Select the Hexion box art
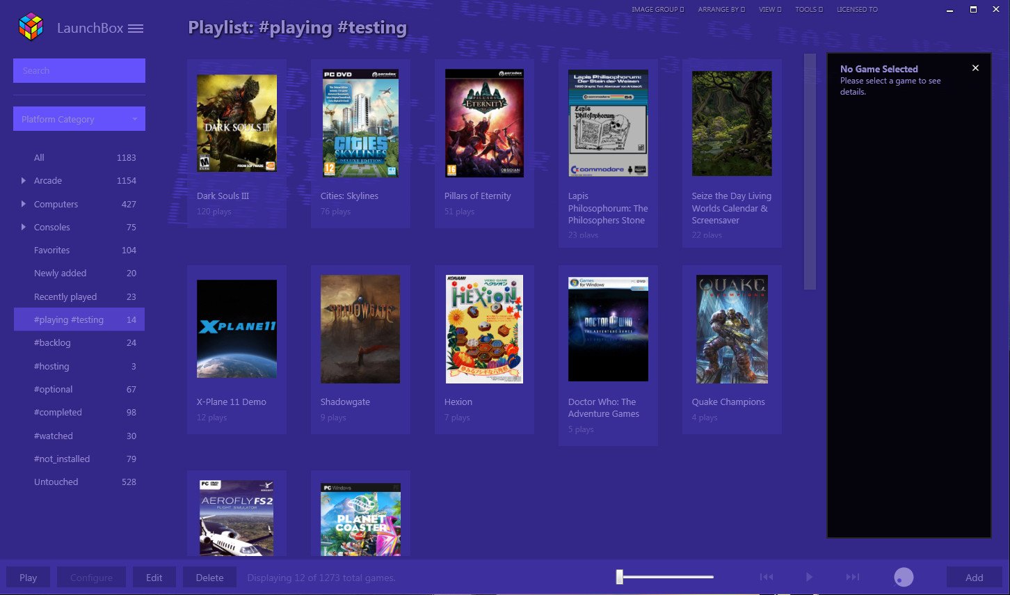Screen dimensions: 1010x595 (484, 329)
